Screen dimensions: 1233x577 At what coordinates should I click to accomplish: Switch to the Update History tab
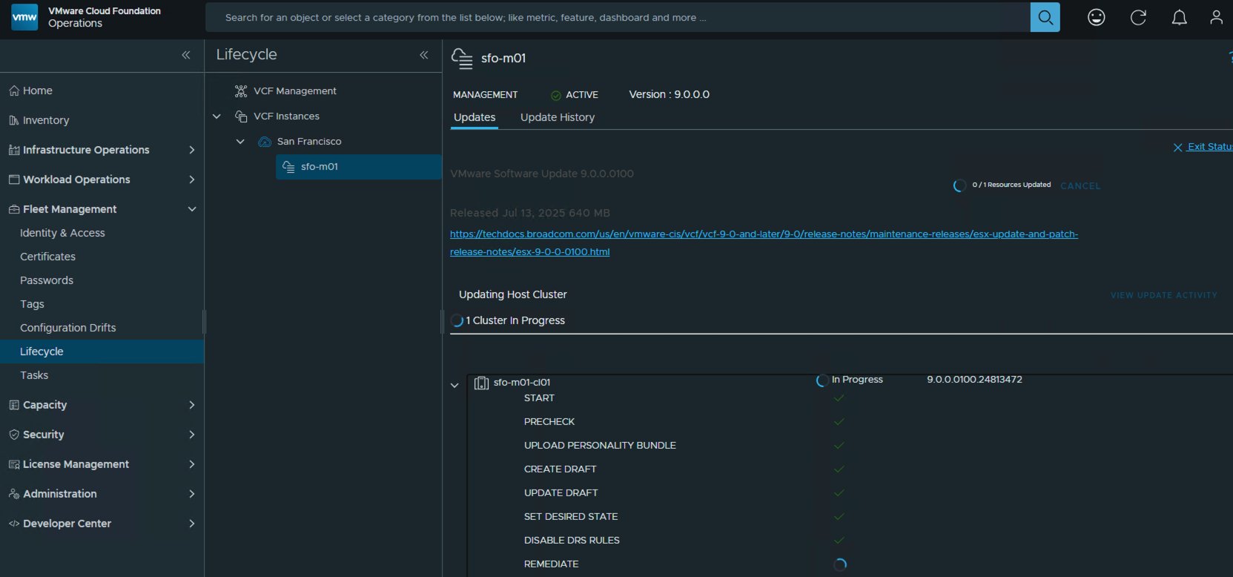click(558, 117)
